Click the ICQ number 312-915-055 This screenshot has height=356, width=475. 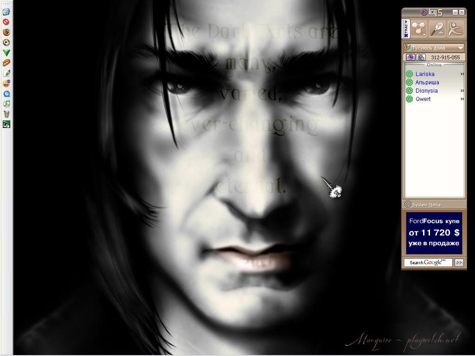coord(445,57)
